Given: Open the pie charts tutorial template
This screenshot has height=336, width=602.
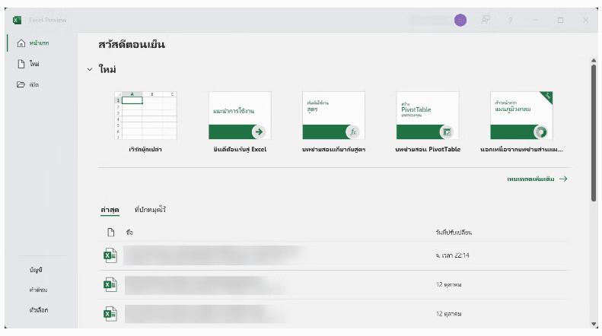Looking at the screenshot, I should pos(521,116).
